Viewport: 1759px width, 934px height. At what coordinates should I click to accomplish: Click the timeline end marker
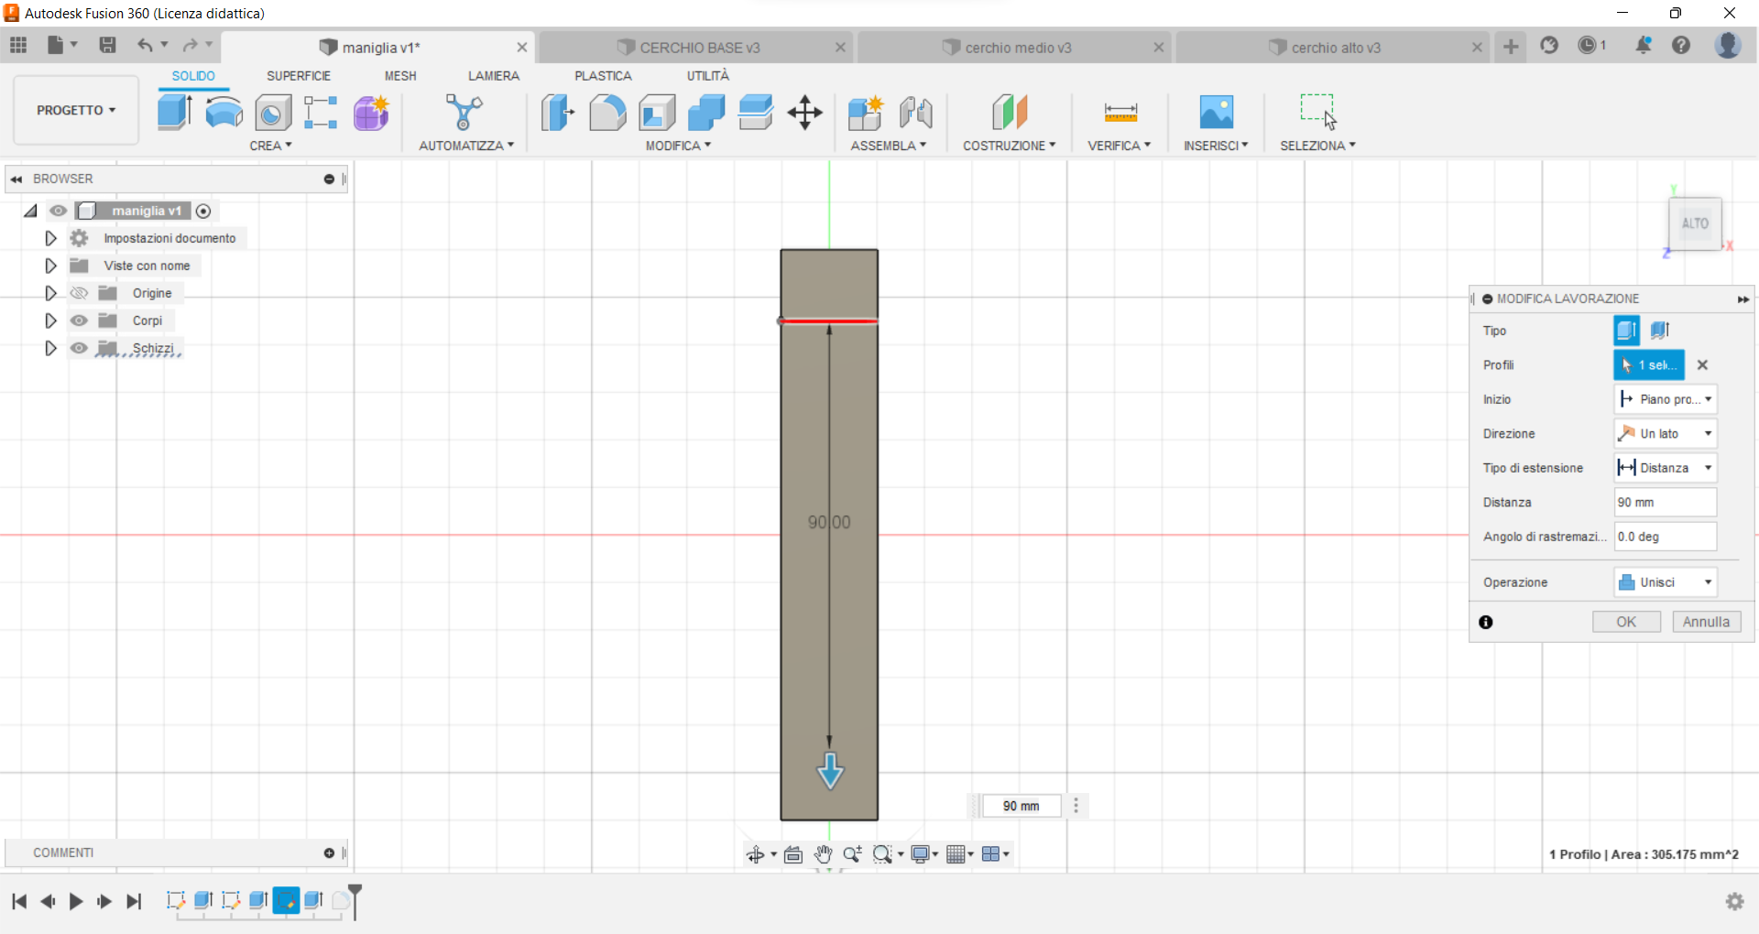pyautogui.click(x=355, y=899)
